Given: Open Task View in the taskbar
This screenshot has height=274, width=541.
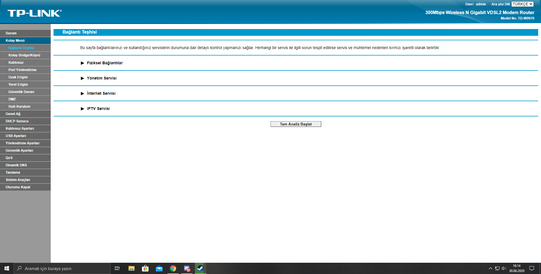Looking at the screenshot, I should (x=117, y=268).
